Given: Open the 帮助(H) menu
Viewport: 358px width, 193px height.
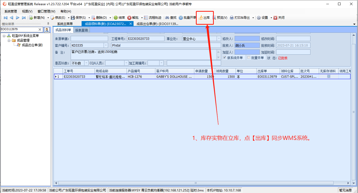Looking at the screenshot, I should tap(66, 11).
